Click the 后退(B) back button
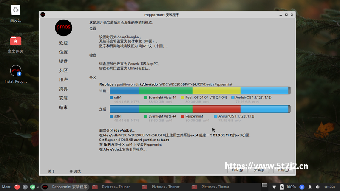The width and height of the screenshot is (340, 191). point(237,170)
